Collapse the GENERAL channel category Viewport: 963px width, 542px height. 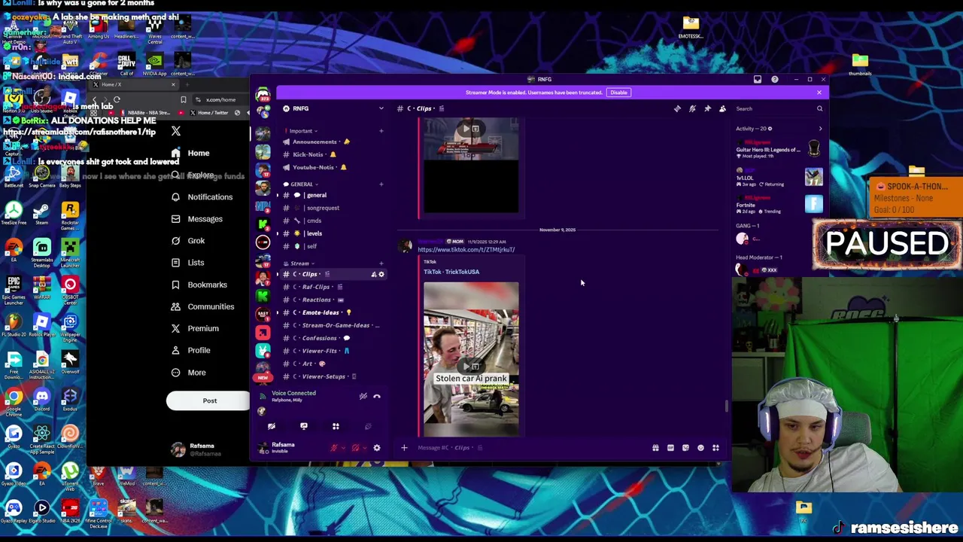pyautogui.click(x=301, y=184)
